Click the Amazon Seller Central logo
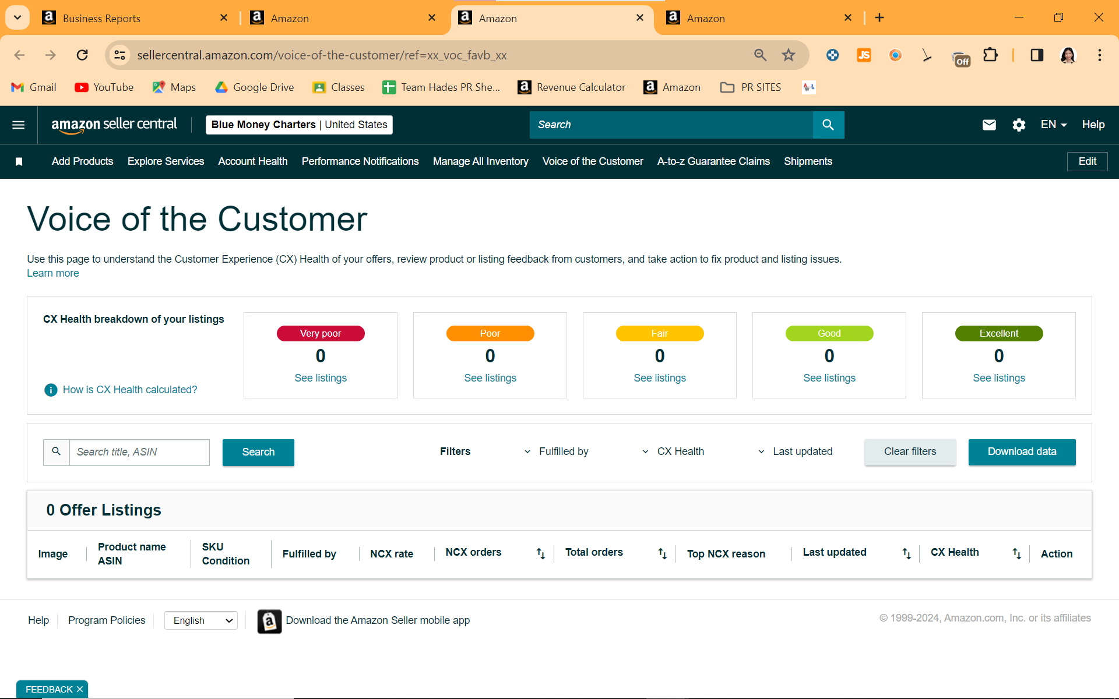Viewport: 1119px width, 699px height. (x=114, y=125)
